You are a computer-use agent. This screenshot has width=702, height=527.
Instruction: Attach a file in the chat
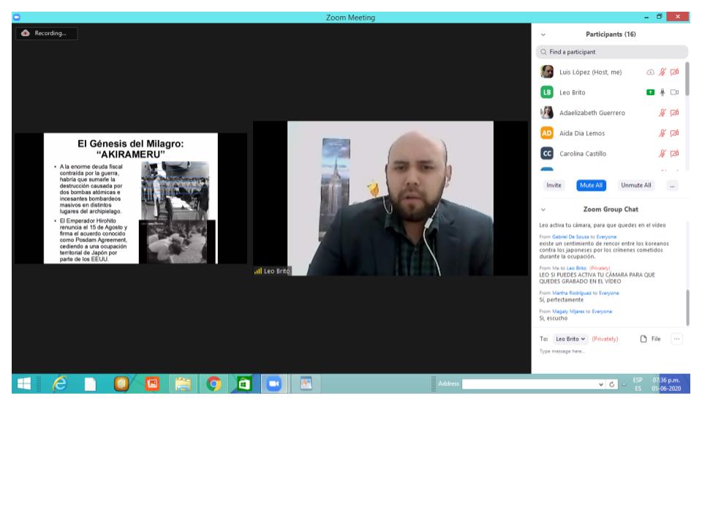click(x=650, y=339)
